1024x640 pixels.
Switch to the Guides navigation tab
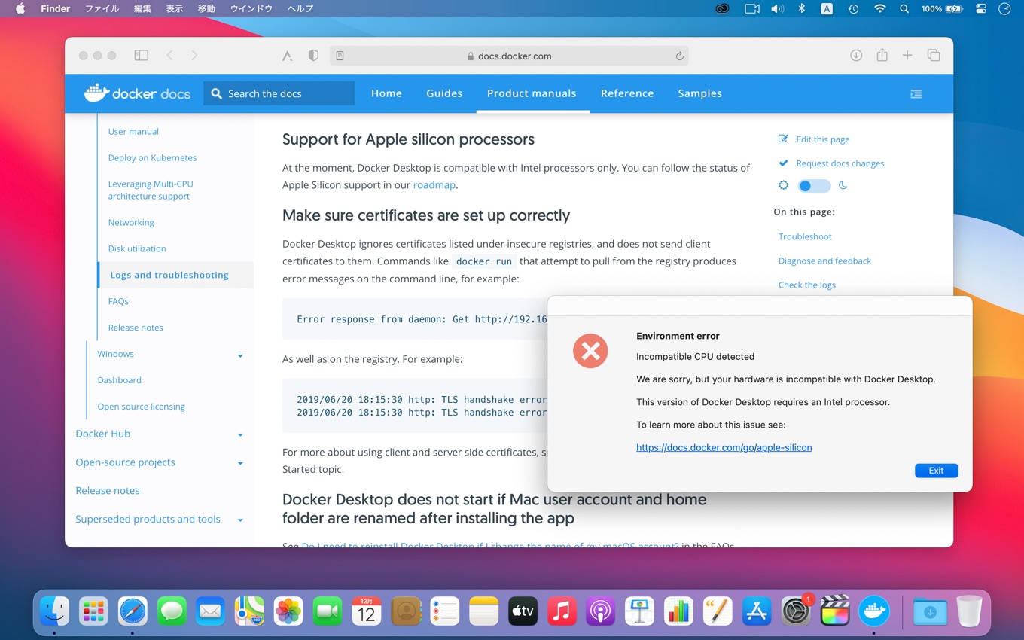point(444,93)
